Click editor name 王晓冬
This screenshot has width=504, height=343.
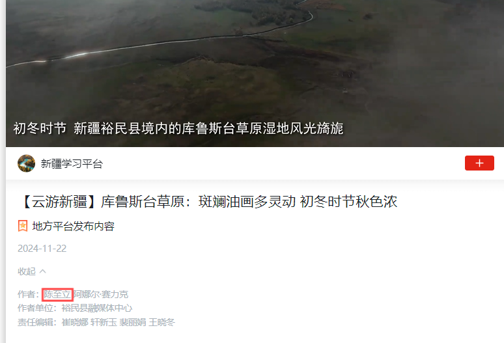click(161, 322)
